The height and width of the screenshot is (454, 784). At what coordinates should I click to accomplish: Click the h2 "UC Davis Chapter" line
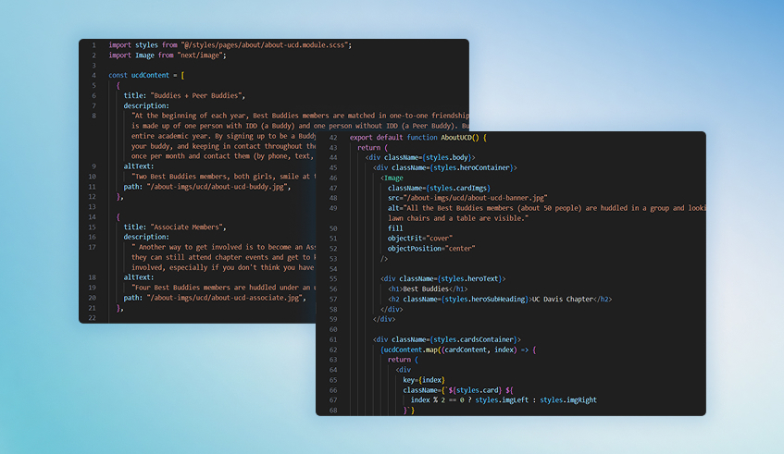click(x=500, y=300)
